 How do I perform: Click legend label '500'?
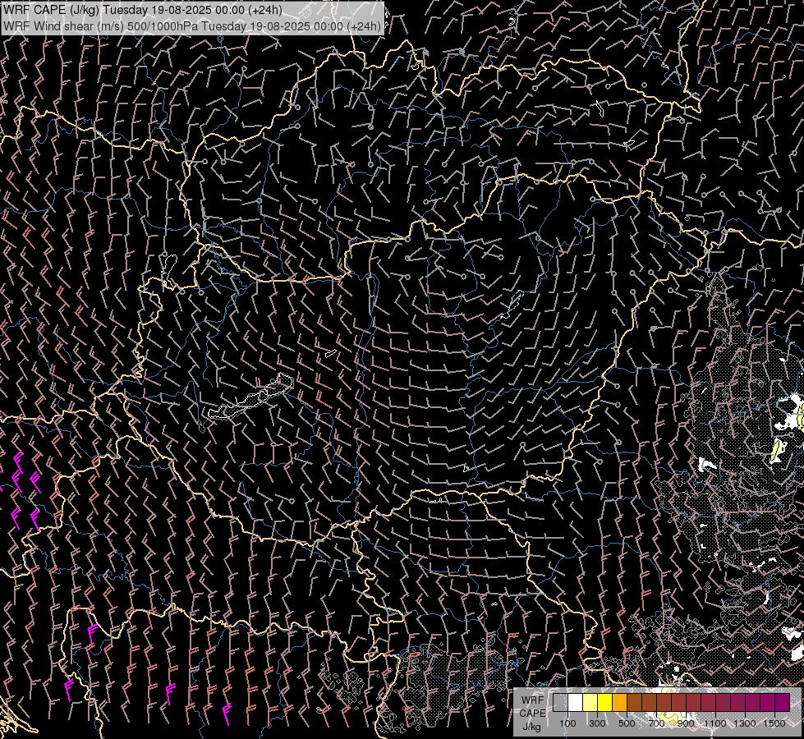point(627,723)
